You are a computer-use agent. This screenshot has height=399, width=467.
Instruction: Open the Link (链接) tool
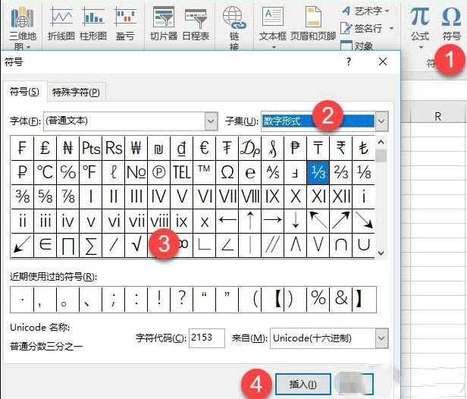(234, 27)
